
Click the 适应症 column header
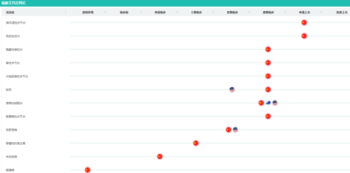tap(10, 13)
